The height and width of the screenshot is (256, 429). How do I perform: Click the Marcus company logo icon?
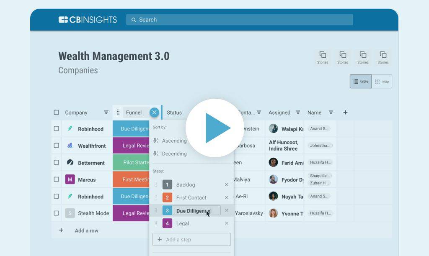pyautogui.click(x=70, y=179)
